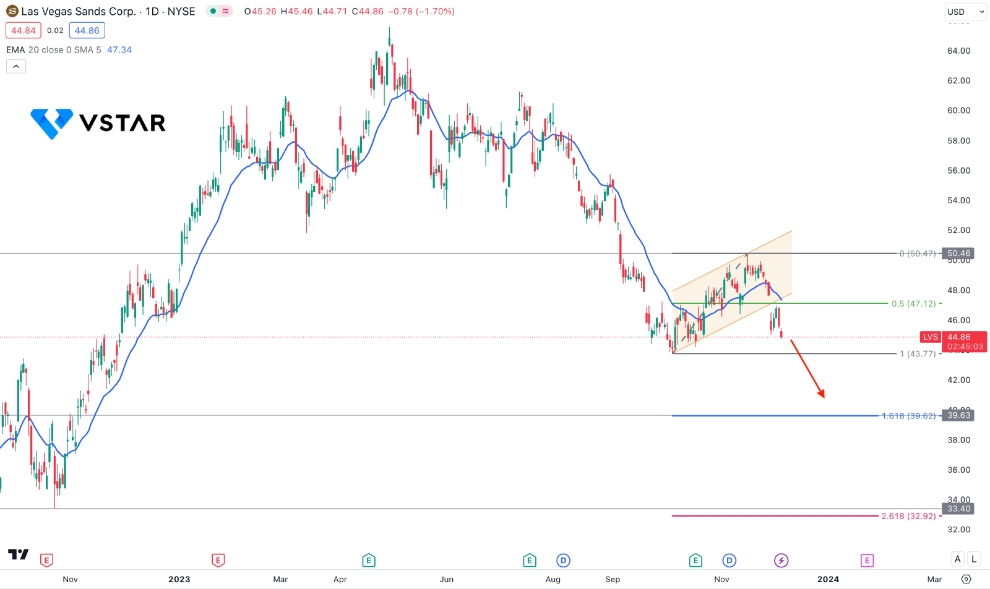Viewport: 990px width, 589px height.
Task: Click the 33.40 price label on axis
Action: tap(958, 509)
